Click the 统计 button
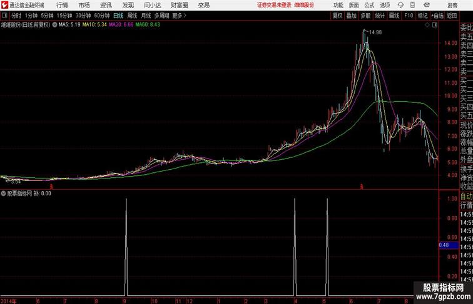Viewport: 473px width, 304px height. (x=380, y=16)
